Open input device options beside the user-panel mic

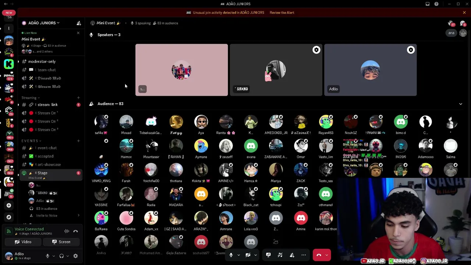click(54, 256)
